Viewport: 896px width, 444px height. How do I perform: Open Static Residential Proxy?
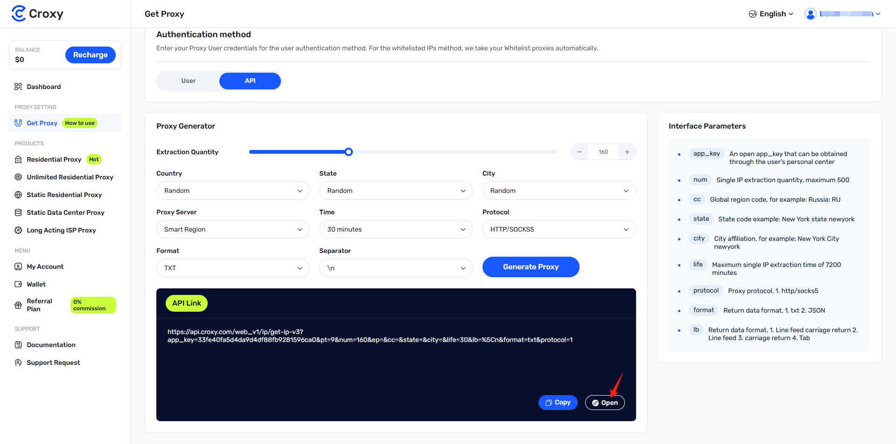[x=64, y=195]
